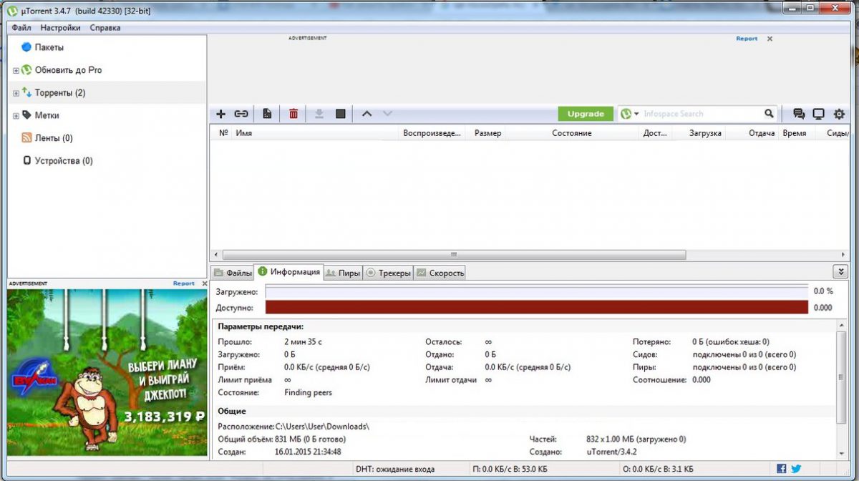Sort by the Имя column header
Image resolution: width=859 pixels, height=481 pixels.
(x=315, y=133)
